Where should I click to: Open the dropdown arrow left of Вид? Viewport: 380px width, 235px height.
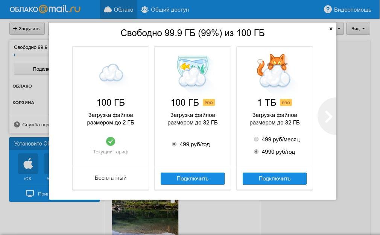[339, 29]
